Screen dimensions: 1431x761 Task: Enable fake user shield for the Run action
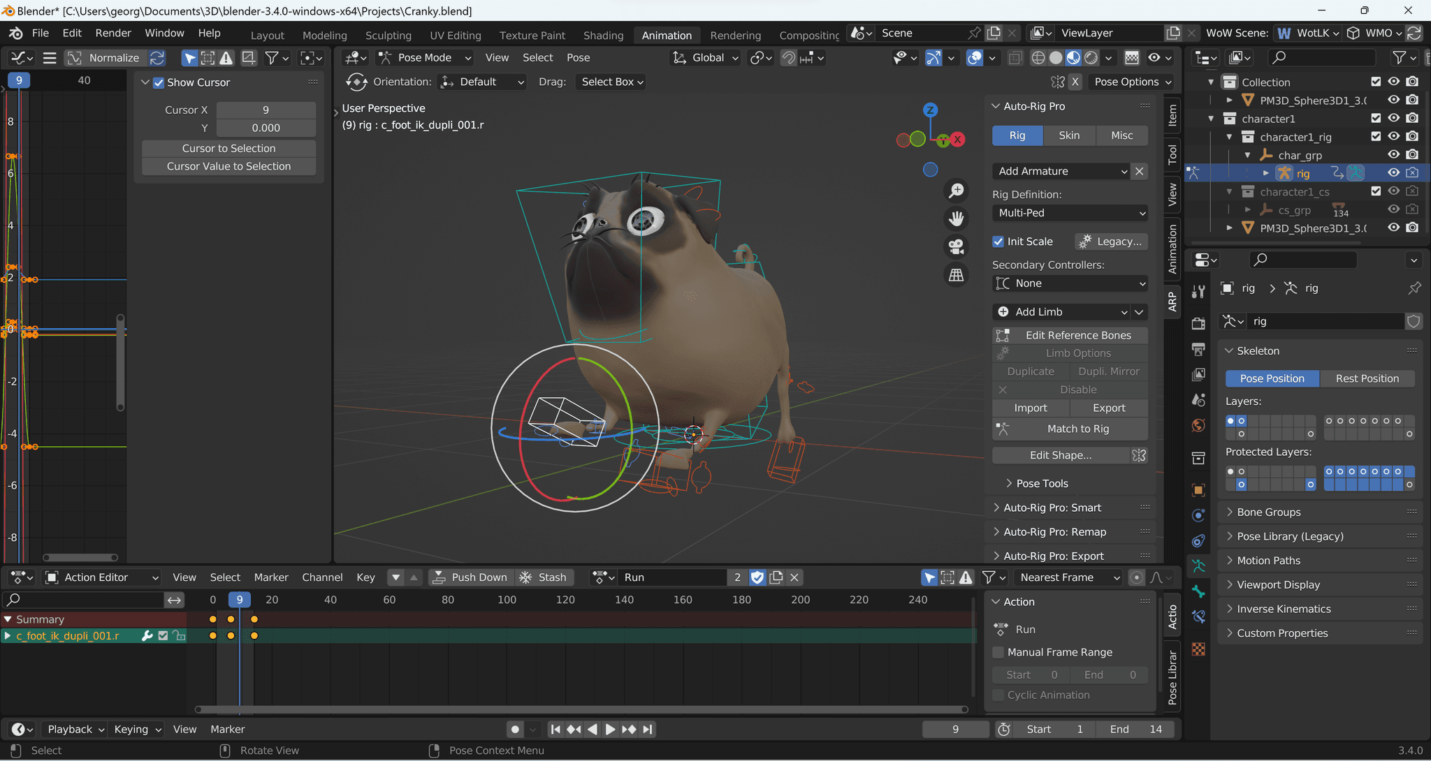point(757,577)
